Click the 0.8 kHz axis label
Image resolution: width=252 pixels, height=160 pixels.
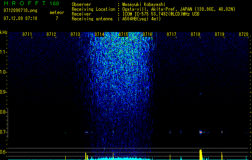point(3,112)
